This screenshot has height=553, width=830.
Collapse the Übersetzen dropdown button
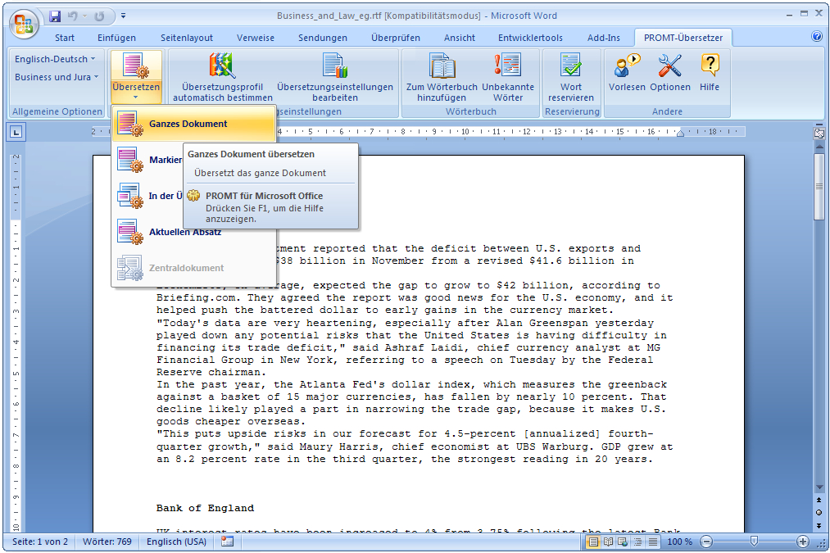pos(136,76)
